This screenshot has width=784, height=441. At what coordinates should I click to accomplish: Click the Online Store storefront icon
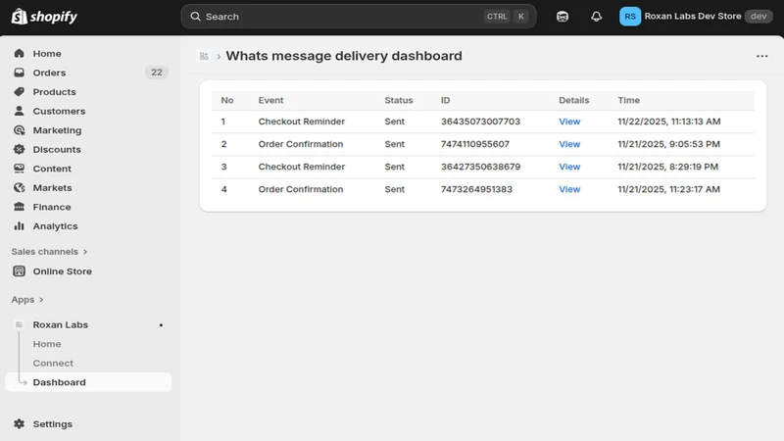pos(19,271)
